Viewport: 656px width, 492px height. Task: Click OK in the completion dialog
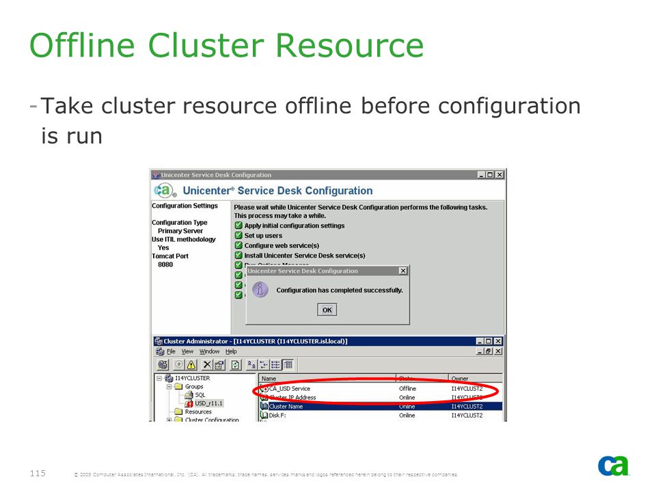click(327, 310)
